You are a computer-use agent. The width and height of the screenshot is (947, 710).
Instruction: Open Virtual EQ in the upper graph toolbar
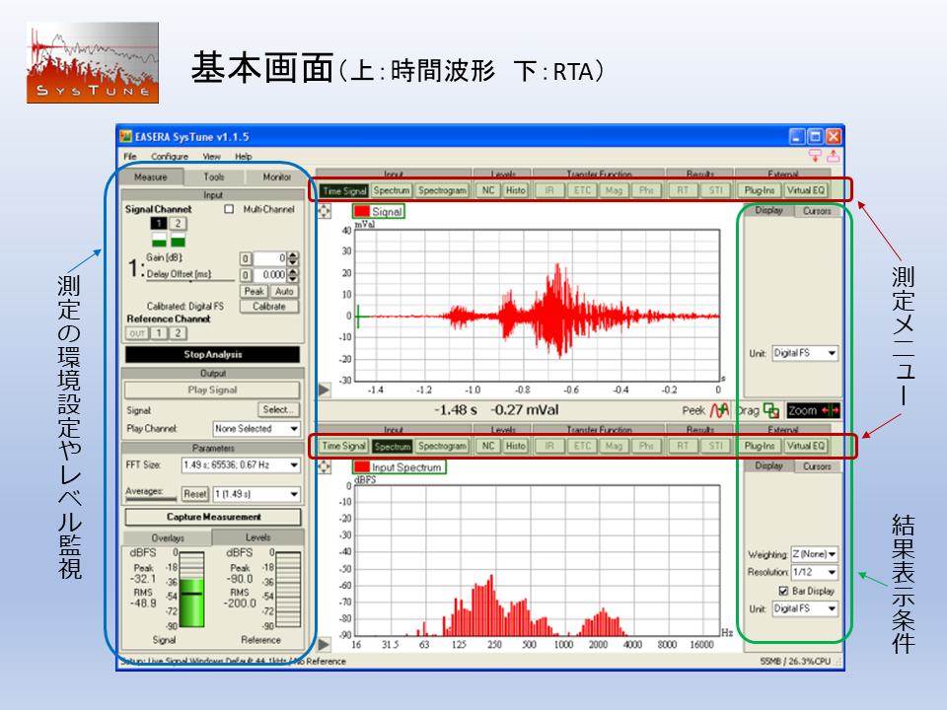(806, 190)
